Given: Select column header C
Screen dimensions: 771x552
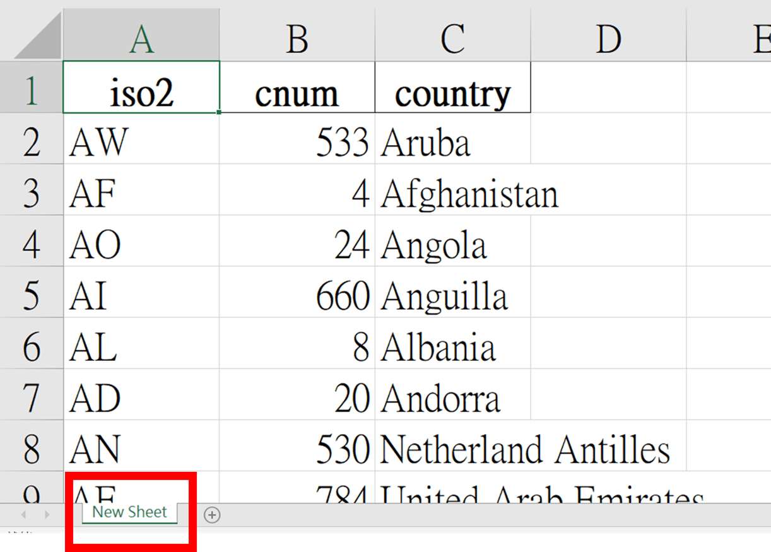Looking at the screenshot, I should point(452,38).
